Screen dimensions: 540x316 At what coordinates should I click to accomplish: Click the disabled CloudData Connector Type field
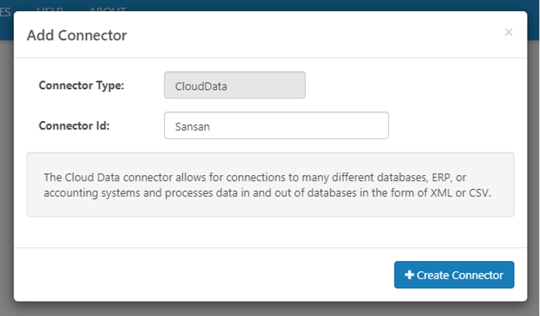(234, 86)
